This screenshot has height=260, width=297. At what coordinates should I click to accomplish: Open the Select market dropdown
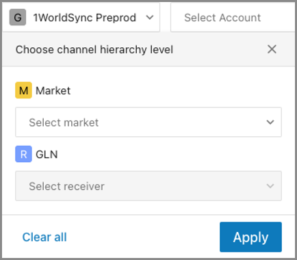[148, 122]
